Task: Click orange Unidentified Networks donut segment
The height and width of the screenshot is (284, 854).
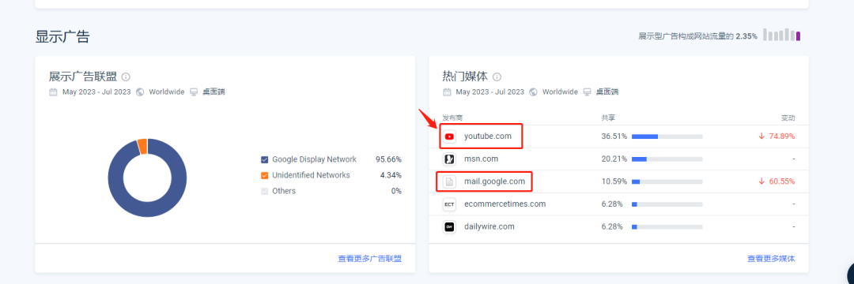Action: coord(142,147)
